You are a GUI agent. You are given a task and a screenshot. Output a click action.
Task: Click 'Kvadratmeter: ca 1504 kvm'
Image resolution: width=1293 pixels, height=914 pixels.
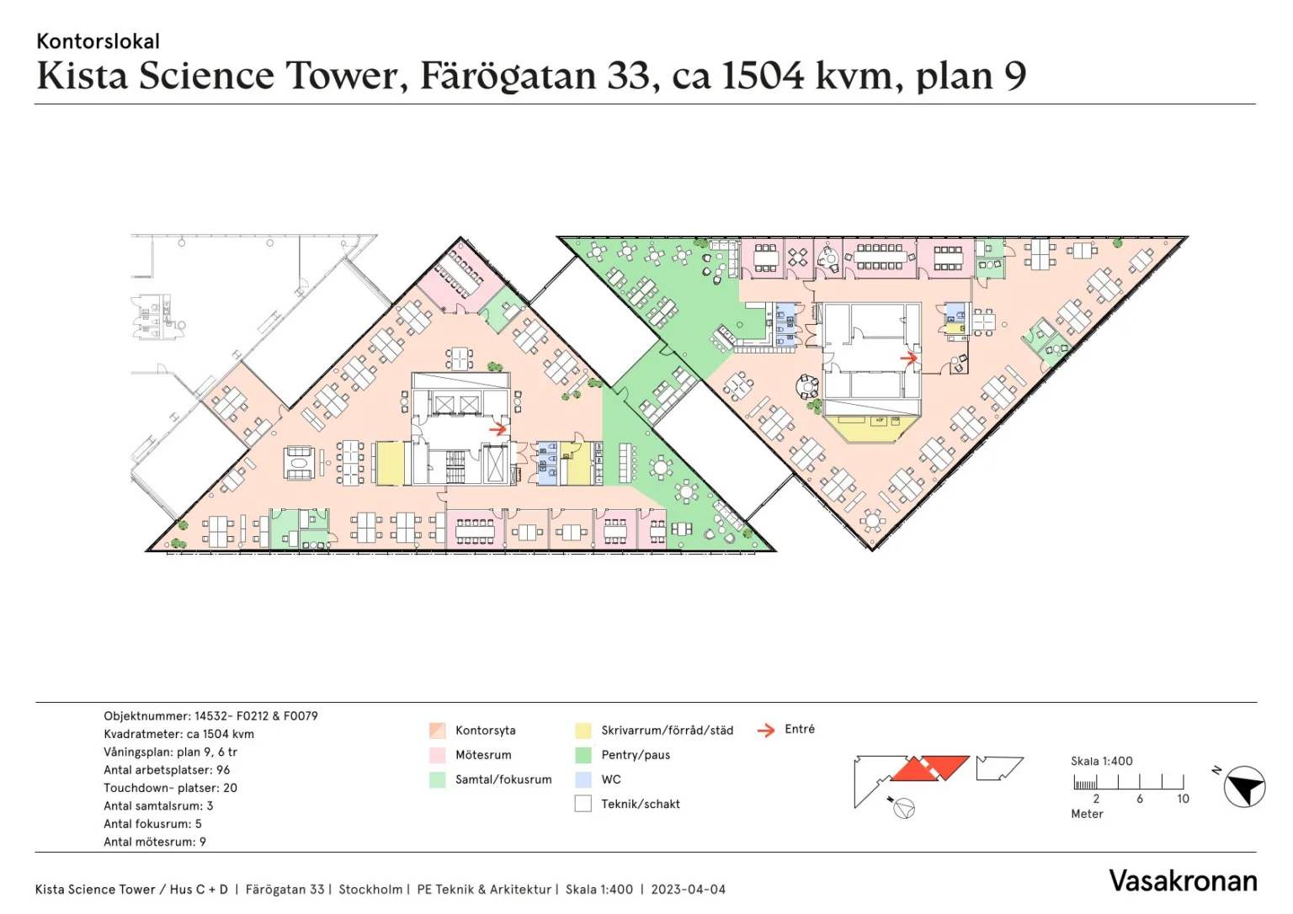click(x=178, y=734)
